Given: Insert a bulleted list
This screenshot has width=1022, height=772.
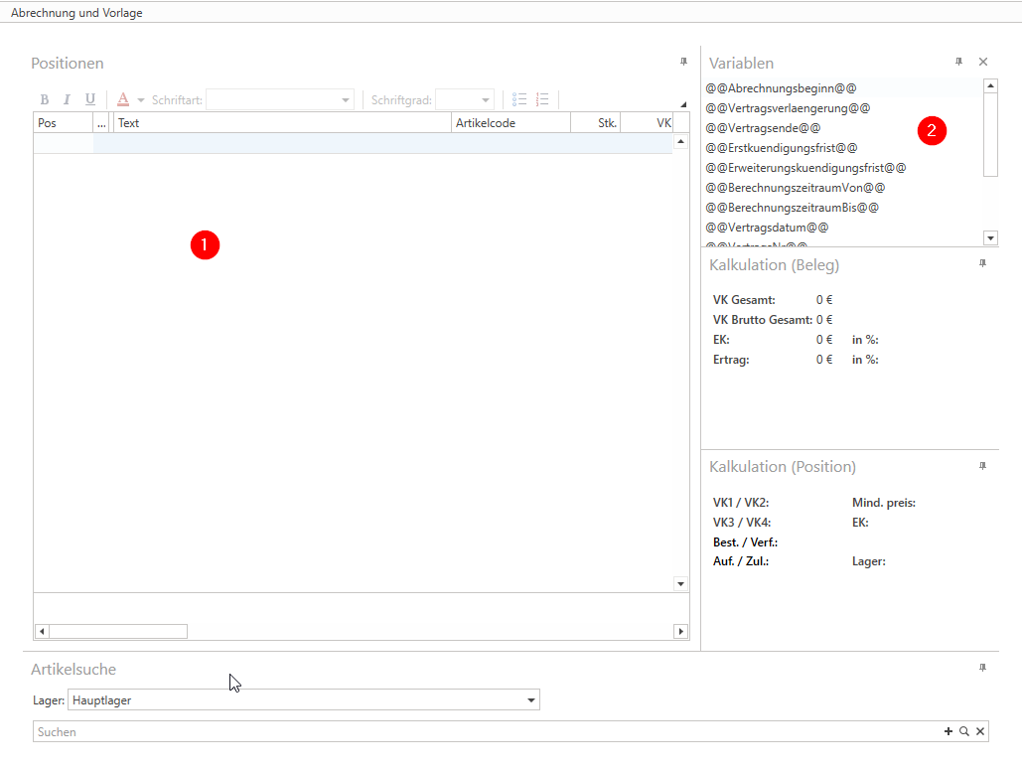Looking at the screenshot, I should click(519, 99).
